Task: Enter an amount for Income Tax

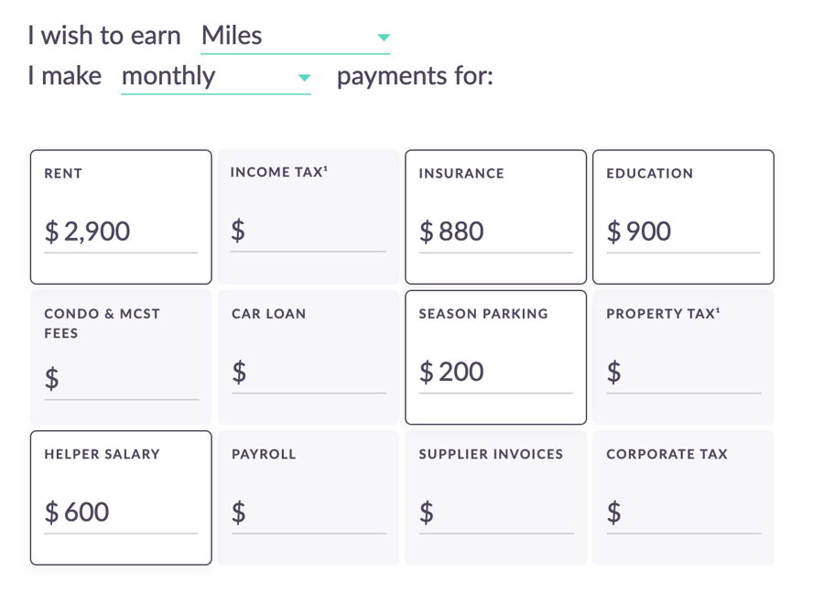Action: 316,232
